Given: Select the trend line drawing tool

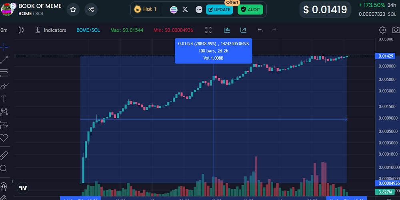Looking at the screenshot, I should point(4,60).
